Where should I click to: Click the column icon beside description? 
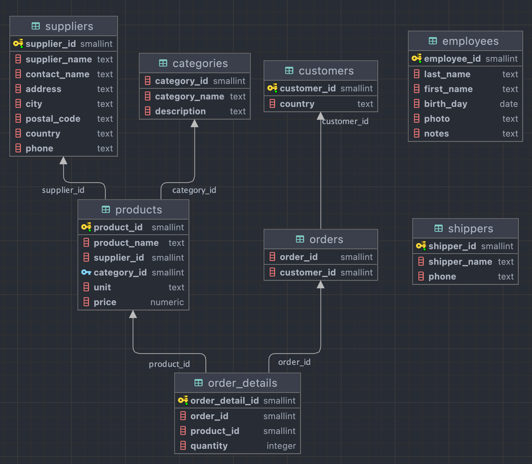point(148,111)
